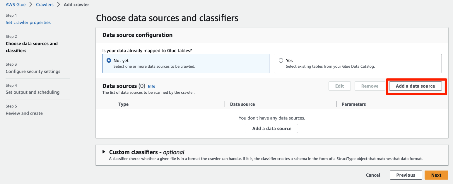Select the "Not yet" radio option
Screen dimensions: 453x184
pyautogui.click(x=109, y=61)
